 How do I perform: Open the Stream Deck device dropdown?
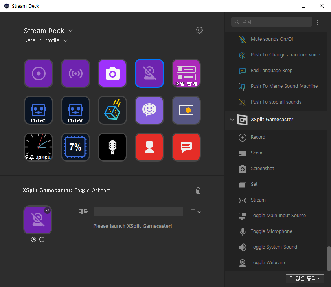(70, 31)
